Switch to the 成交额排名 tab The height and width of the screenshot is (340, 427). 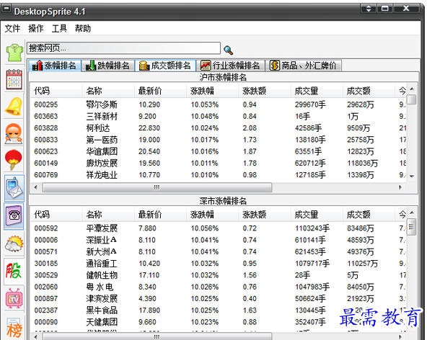[x=165, y=66]
